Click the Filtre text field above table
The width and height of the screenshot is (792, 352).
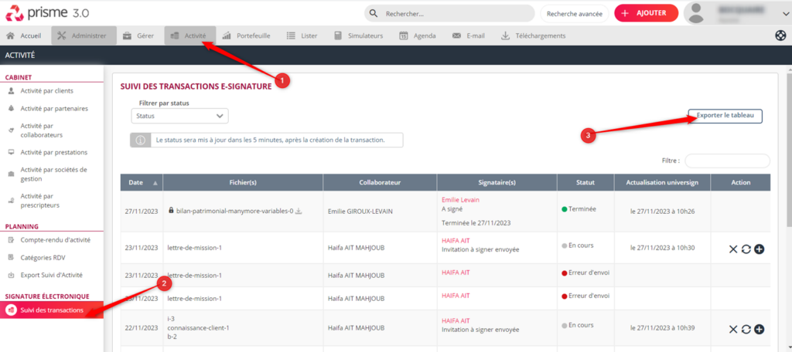(x=727, y=161)
